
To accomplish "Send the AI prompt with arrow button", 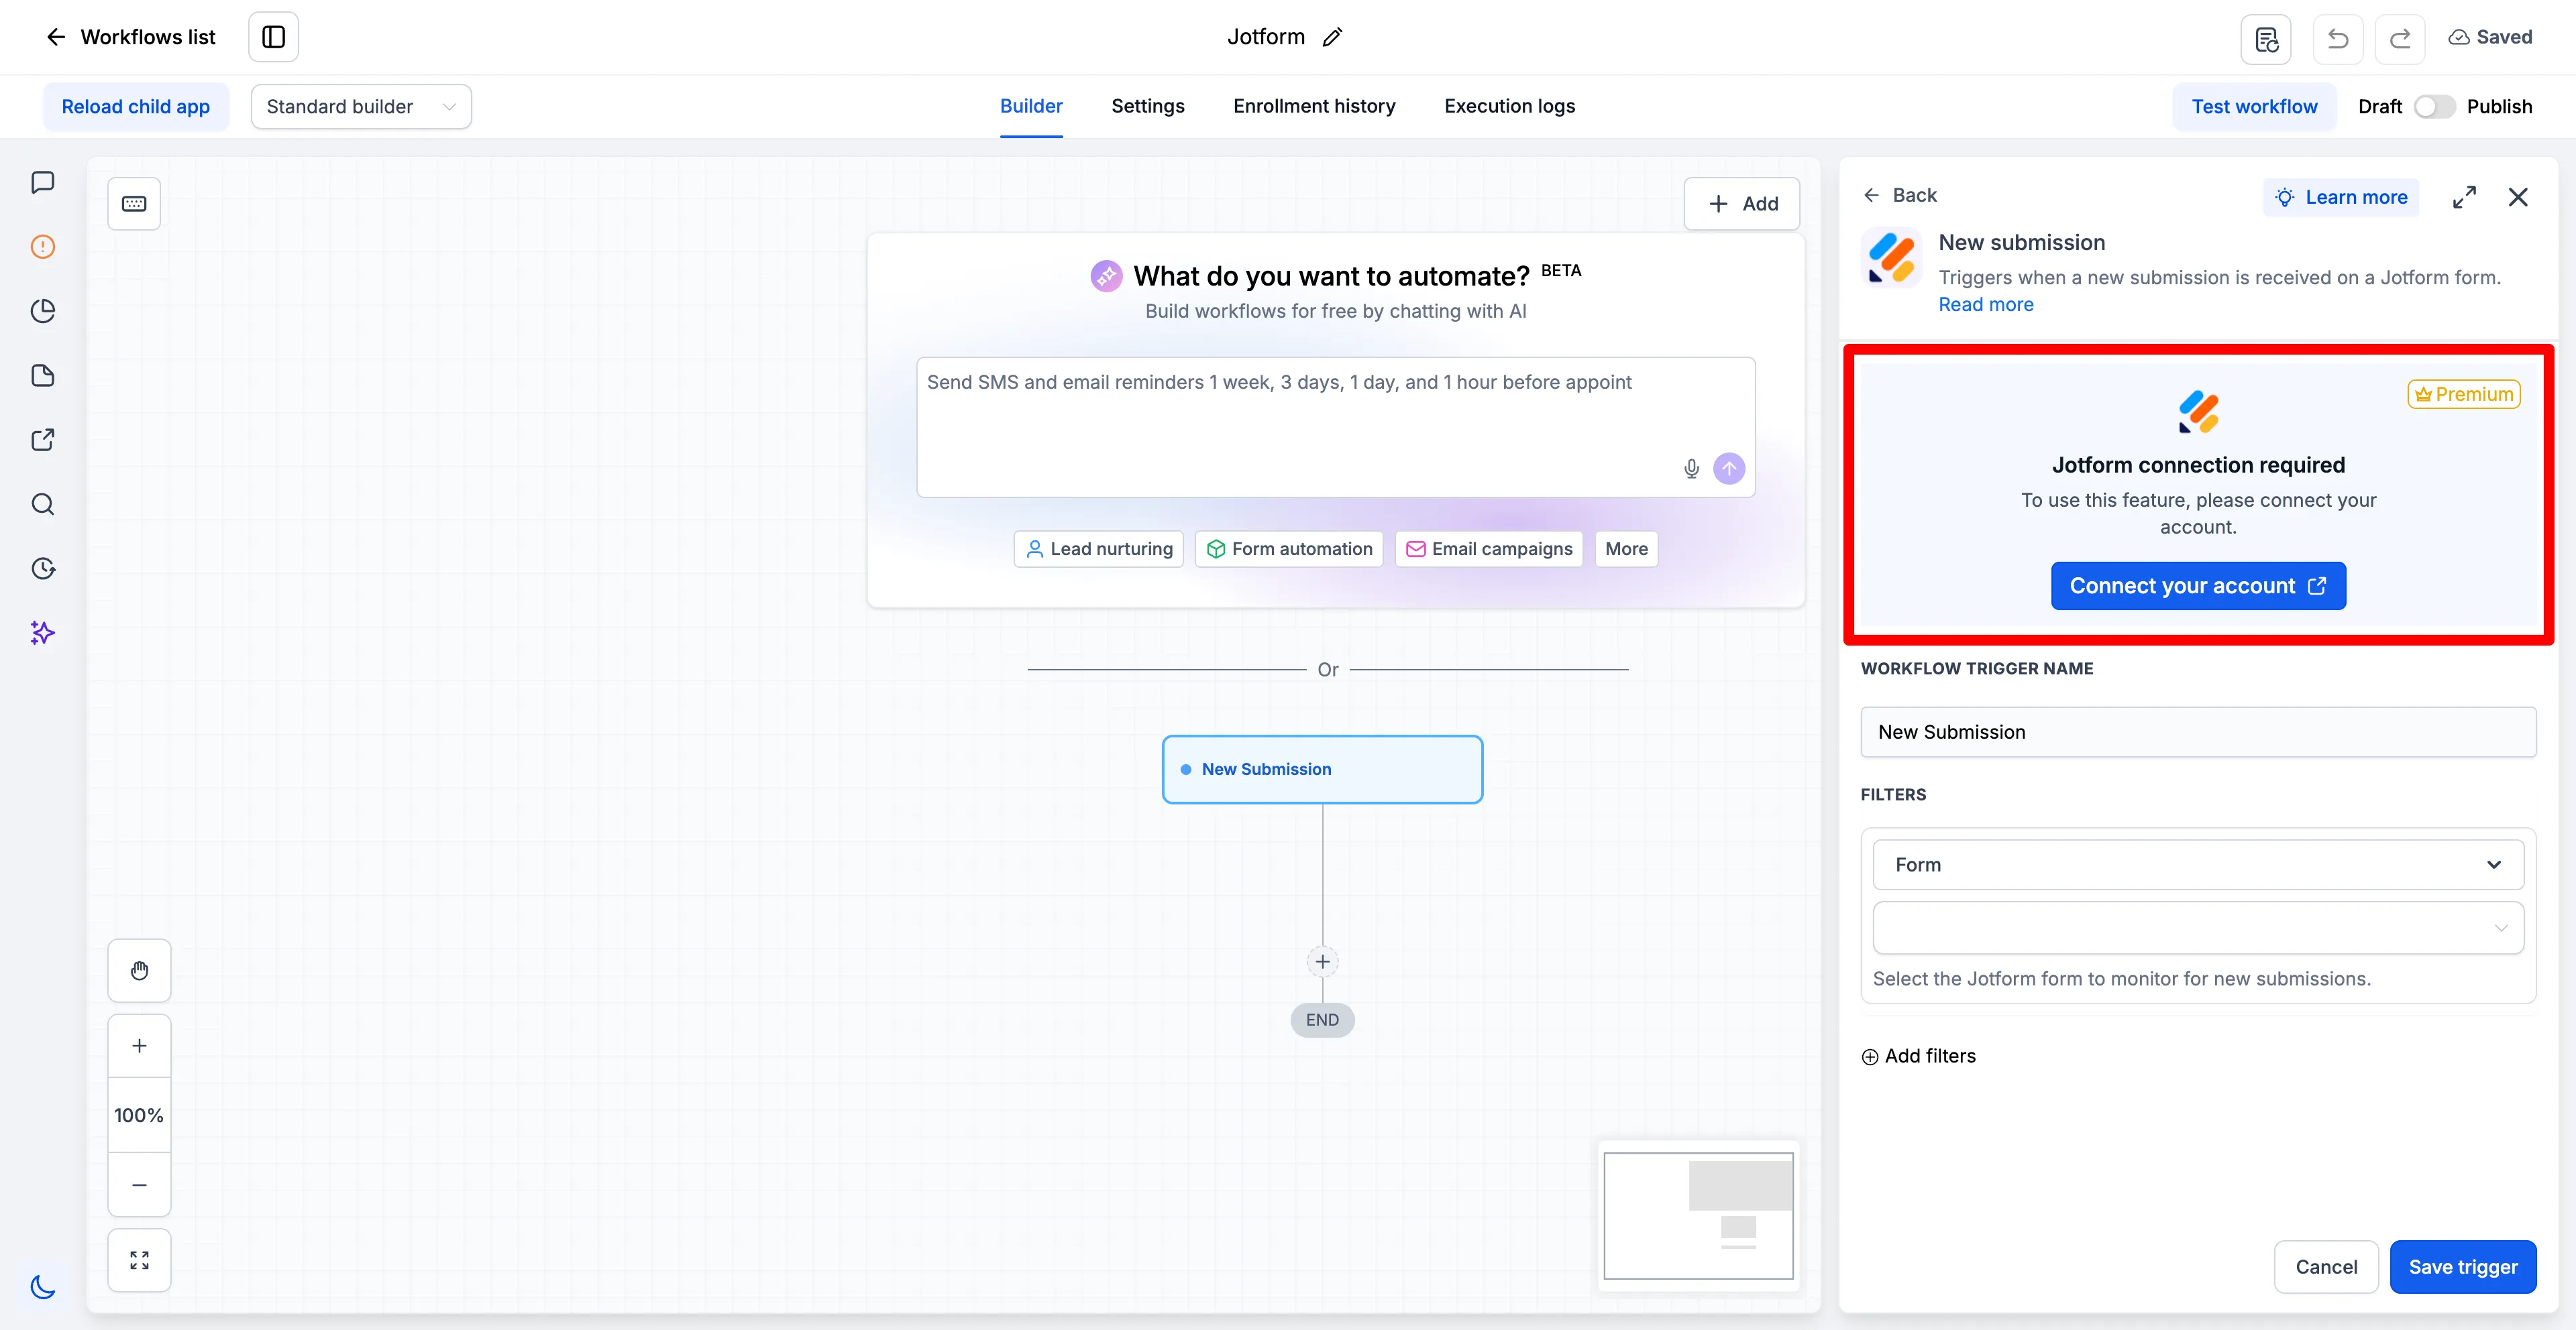I will click(1729, 469).
